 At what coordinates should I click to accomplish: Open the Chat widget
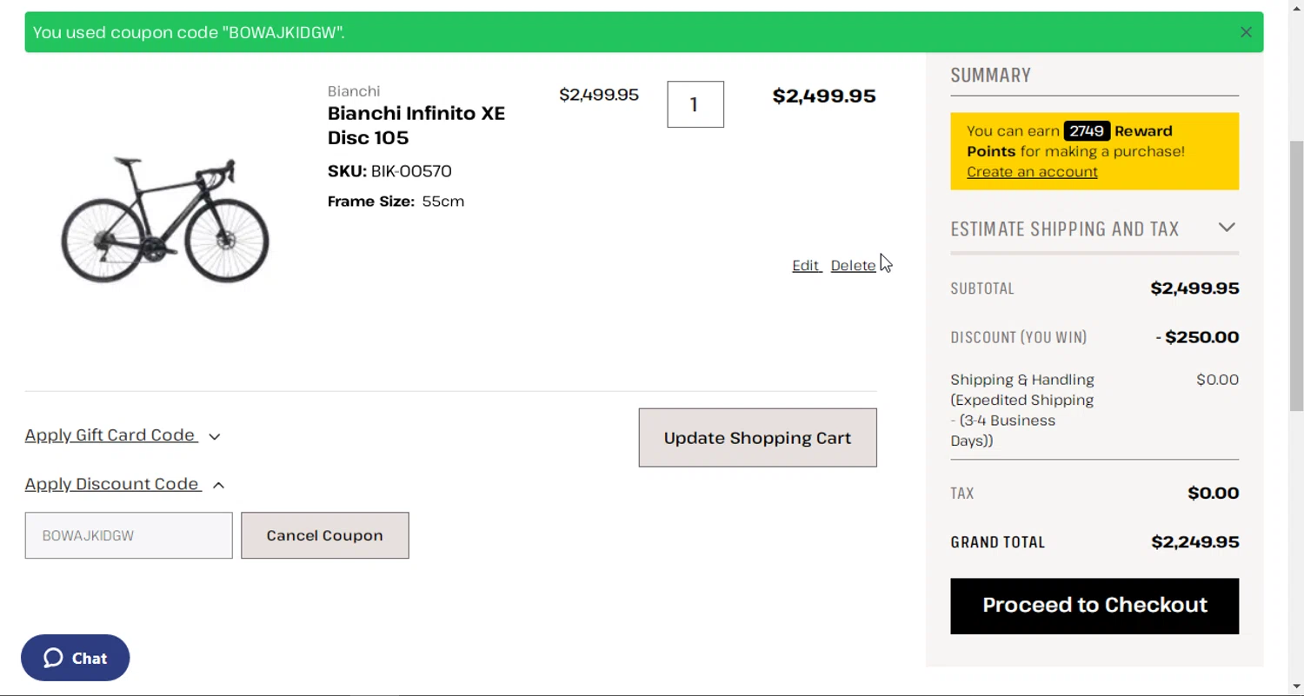pyautogui.click(x=76, y=658)
